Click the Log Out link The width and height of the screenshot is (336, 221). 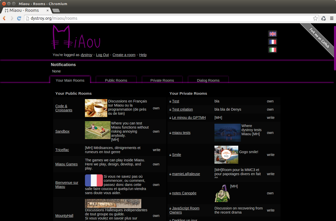(x=102, y=55)
